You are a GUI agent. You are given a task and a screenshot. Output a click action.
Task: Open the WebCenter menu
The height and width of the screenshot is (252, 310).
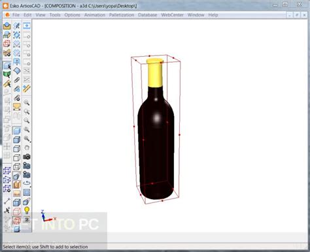(172, 15)
